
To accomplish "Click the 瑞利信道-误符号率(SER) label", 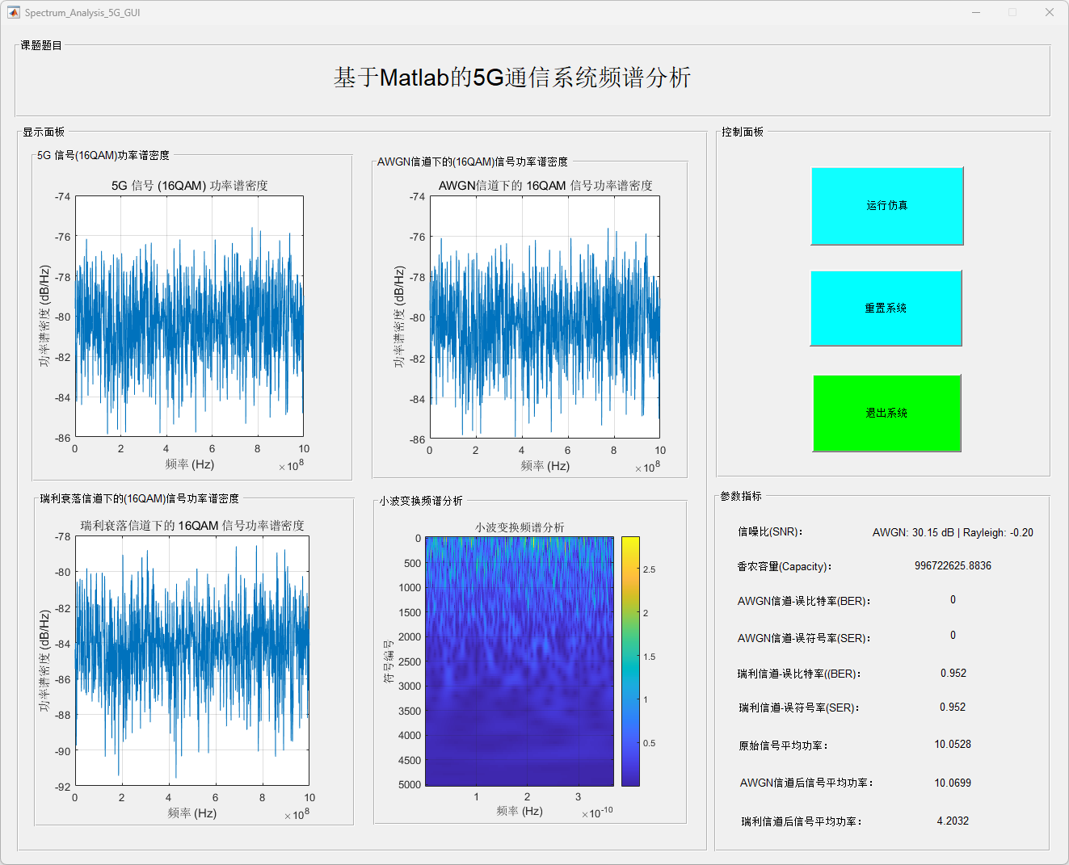I will [798, 708].
